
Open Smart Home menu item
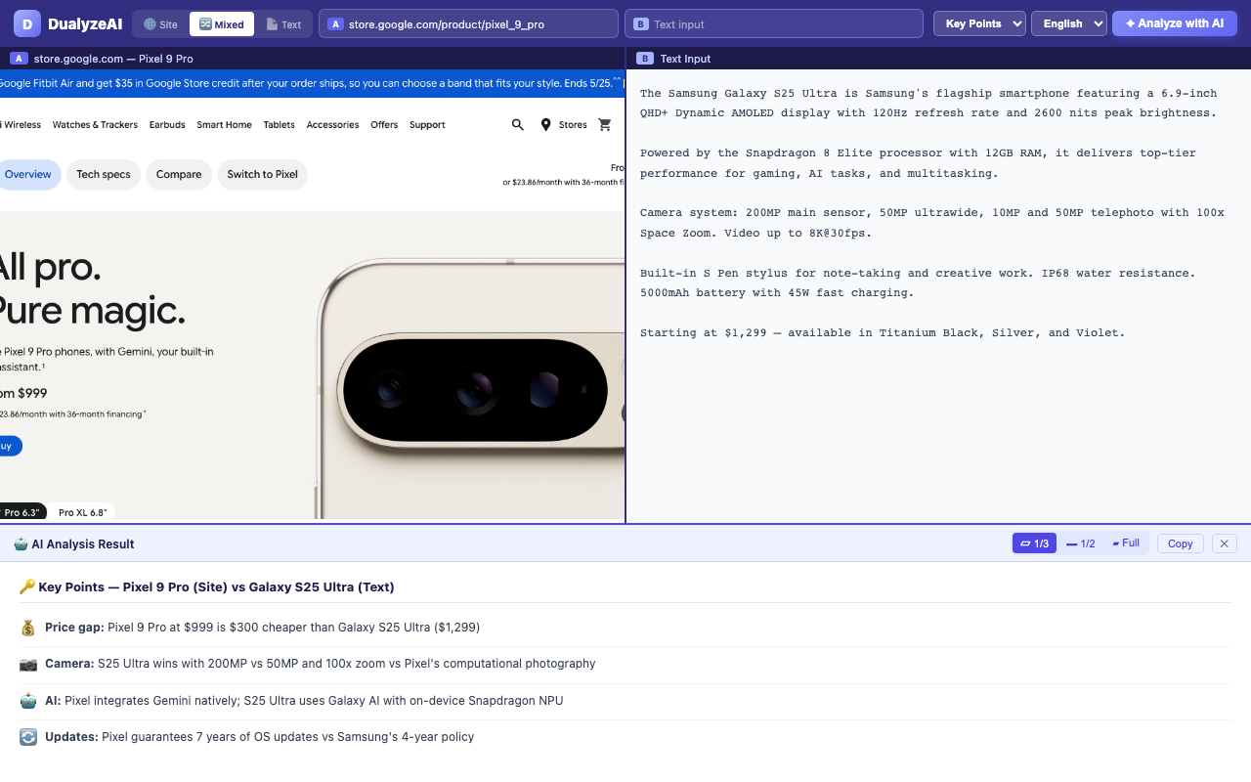click(224, 125)
